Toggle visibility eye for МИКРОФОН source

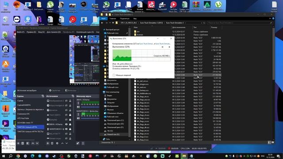(66, 129)
